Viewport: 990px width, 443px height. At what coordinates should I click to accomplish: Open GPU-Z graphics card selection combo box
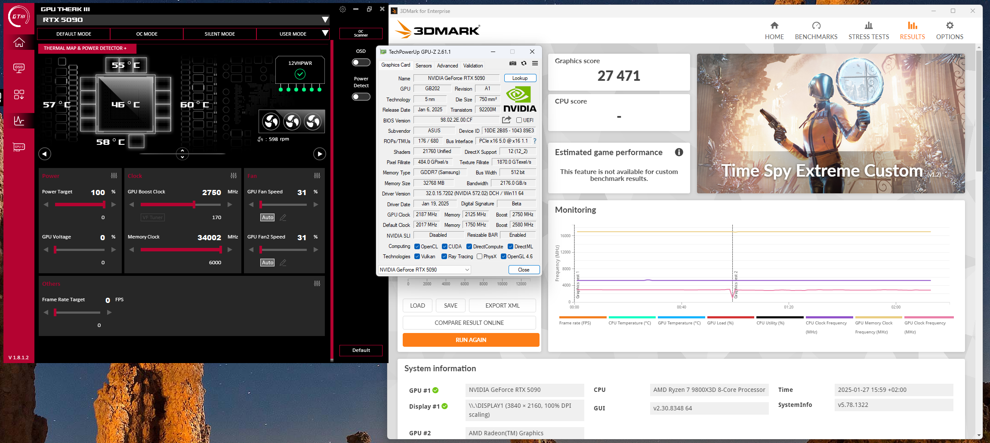coord(424,270)
